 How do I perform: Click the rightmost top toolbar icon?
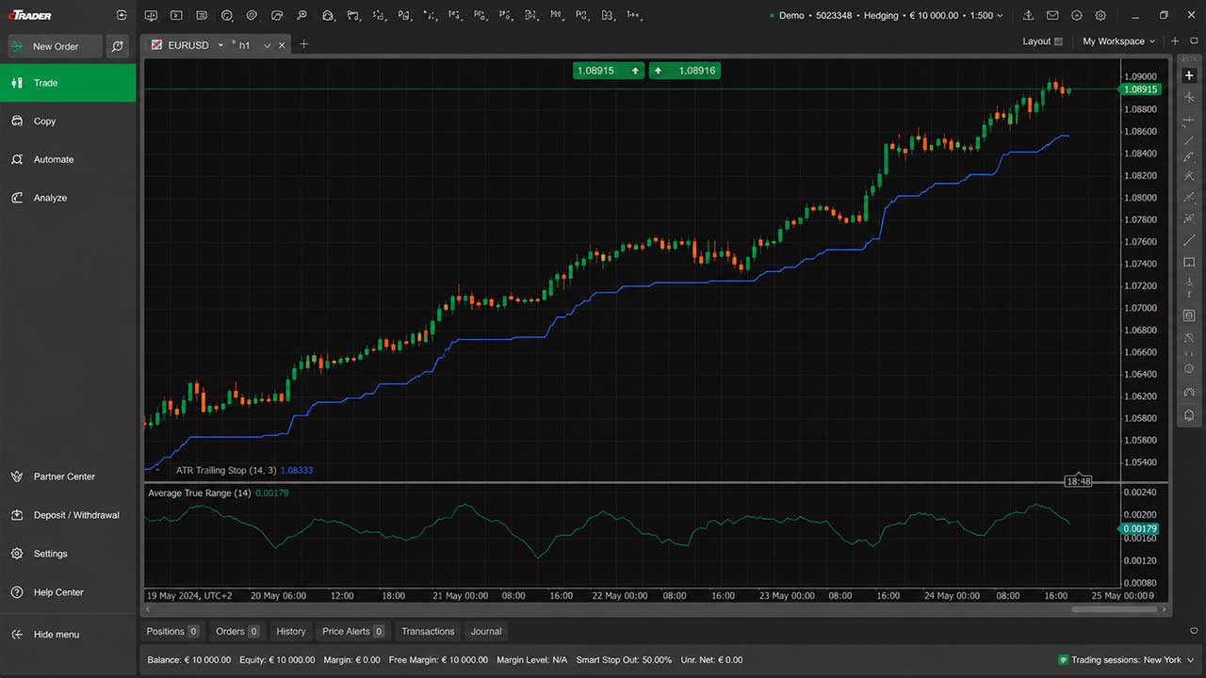point(634,15)
